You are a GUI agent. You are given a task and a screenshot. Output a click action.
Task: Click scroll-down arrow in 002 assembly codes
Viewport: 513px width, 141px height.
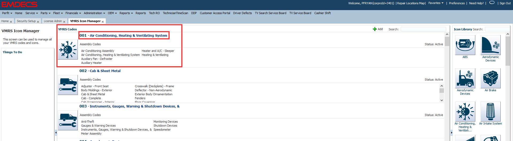tap(442, 100)
